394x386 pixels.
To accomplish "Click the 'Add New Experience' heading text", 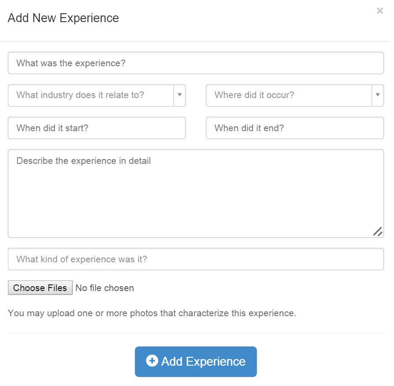I will click(63, 18).
